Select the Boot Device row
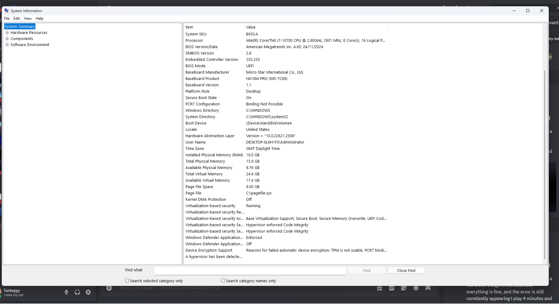This screenshot has height=304, width=559. pyautogui.click(x=286, y=123)
